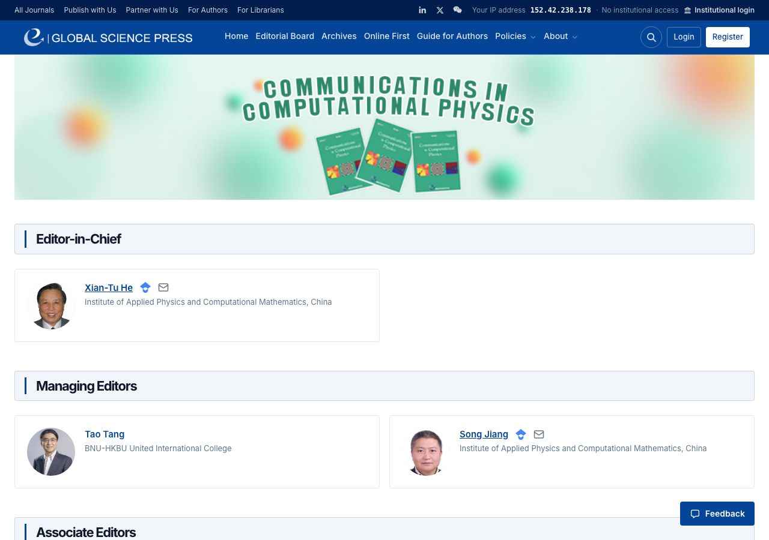Click the Communications in Computational Physics banner

[384, 127]
